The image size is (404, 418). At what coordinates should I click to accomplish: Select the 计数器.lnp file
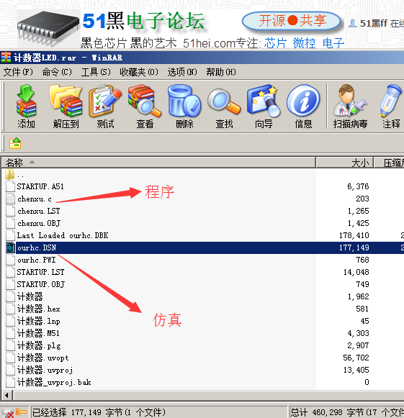38,321
